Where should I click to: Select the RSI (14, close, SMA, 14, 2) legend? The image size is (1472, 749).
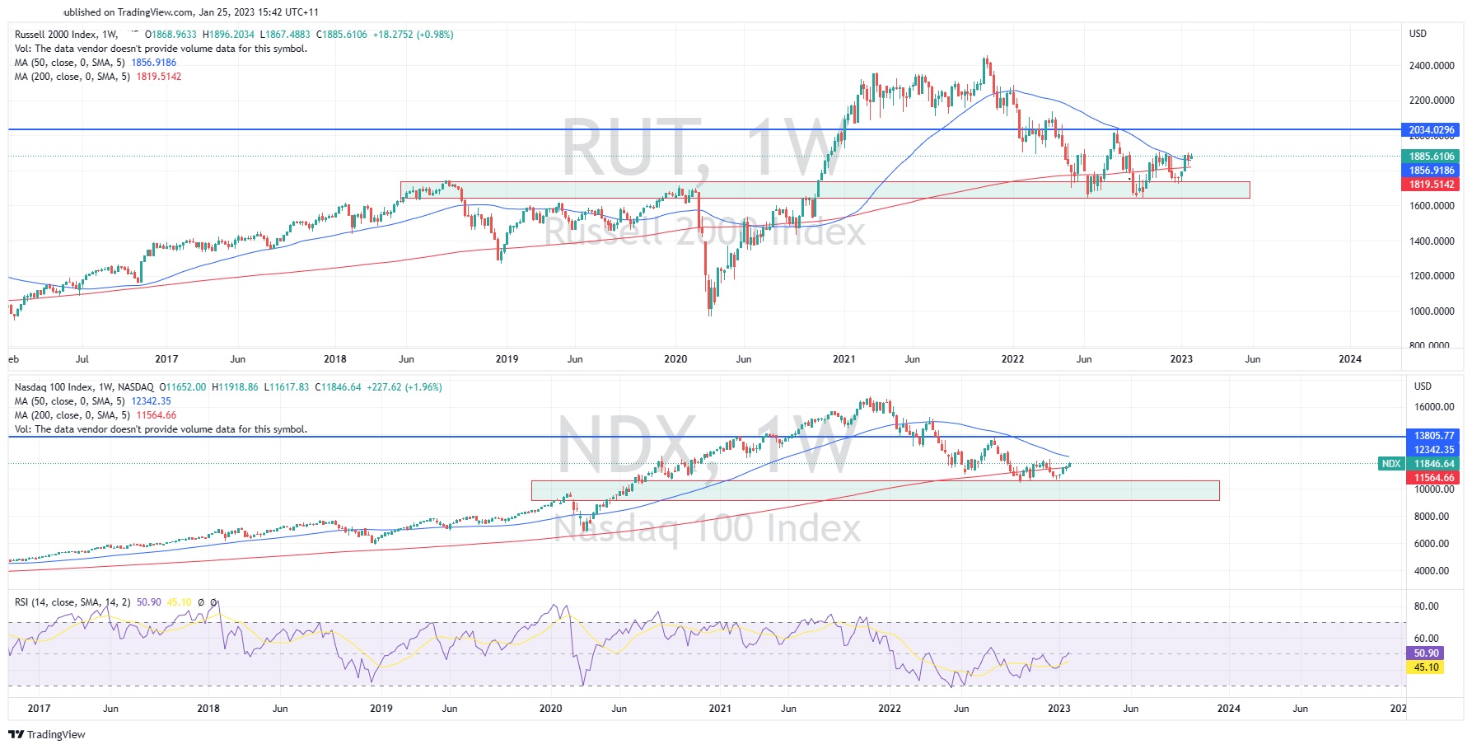point(72,602)
